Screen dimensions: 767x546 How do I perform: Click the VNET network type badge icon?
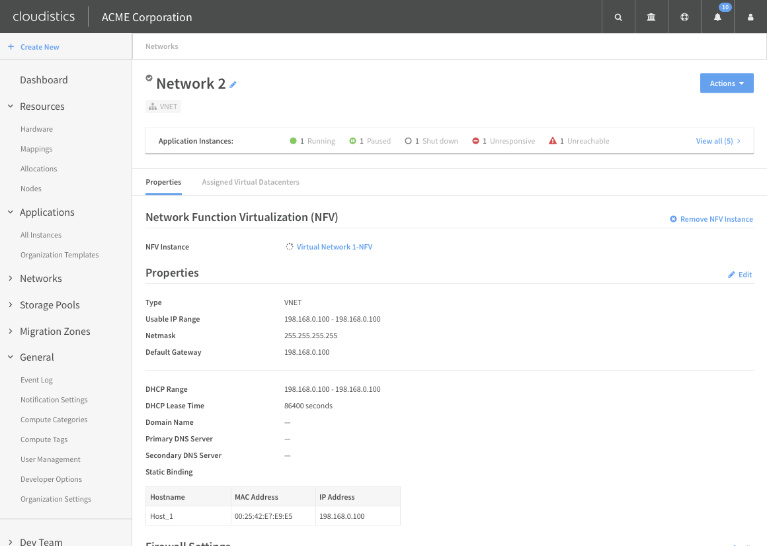[x=154, y=106]
